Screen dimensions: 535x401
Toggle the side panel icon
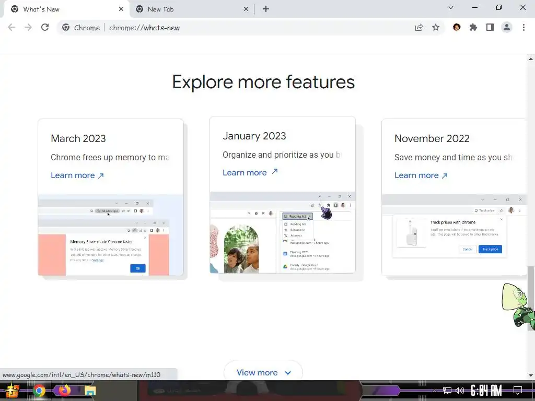coord(490,28)
